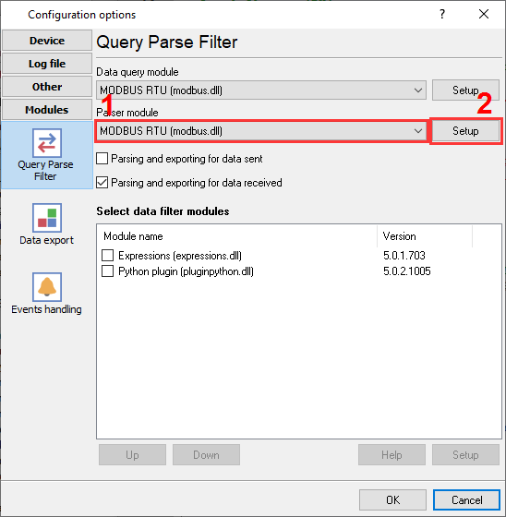
Task: Close the Configuration options dialog
Action: 484,14
